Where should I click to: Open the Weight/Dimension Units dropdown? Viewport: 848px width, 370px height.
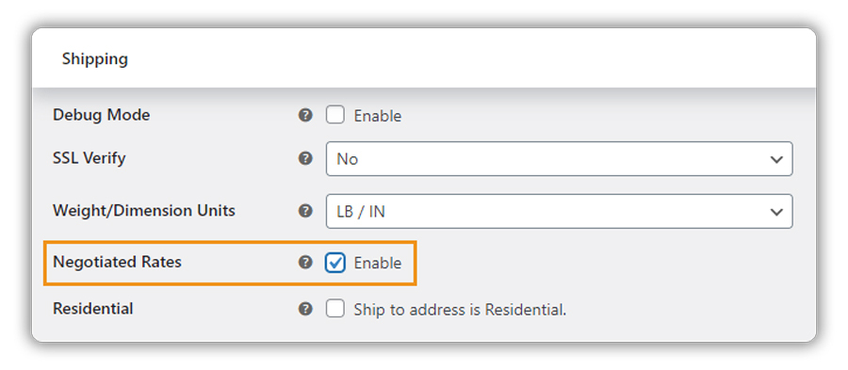(559, 211)
